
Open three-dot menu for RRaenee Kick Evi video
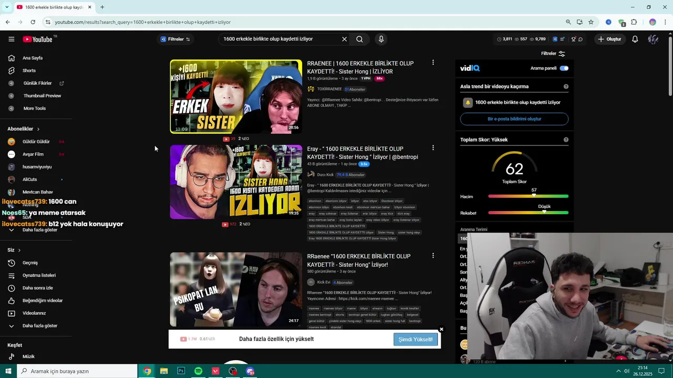(433, 256)
